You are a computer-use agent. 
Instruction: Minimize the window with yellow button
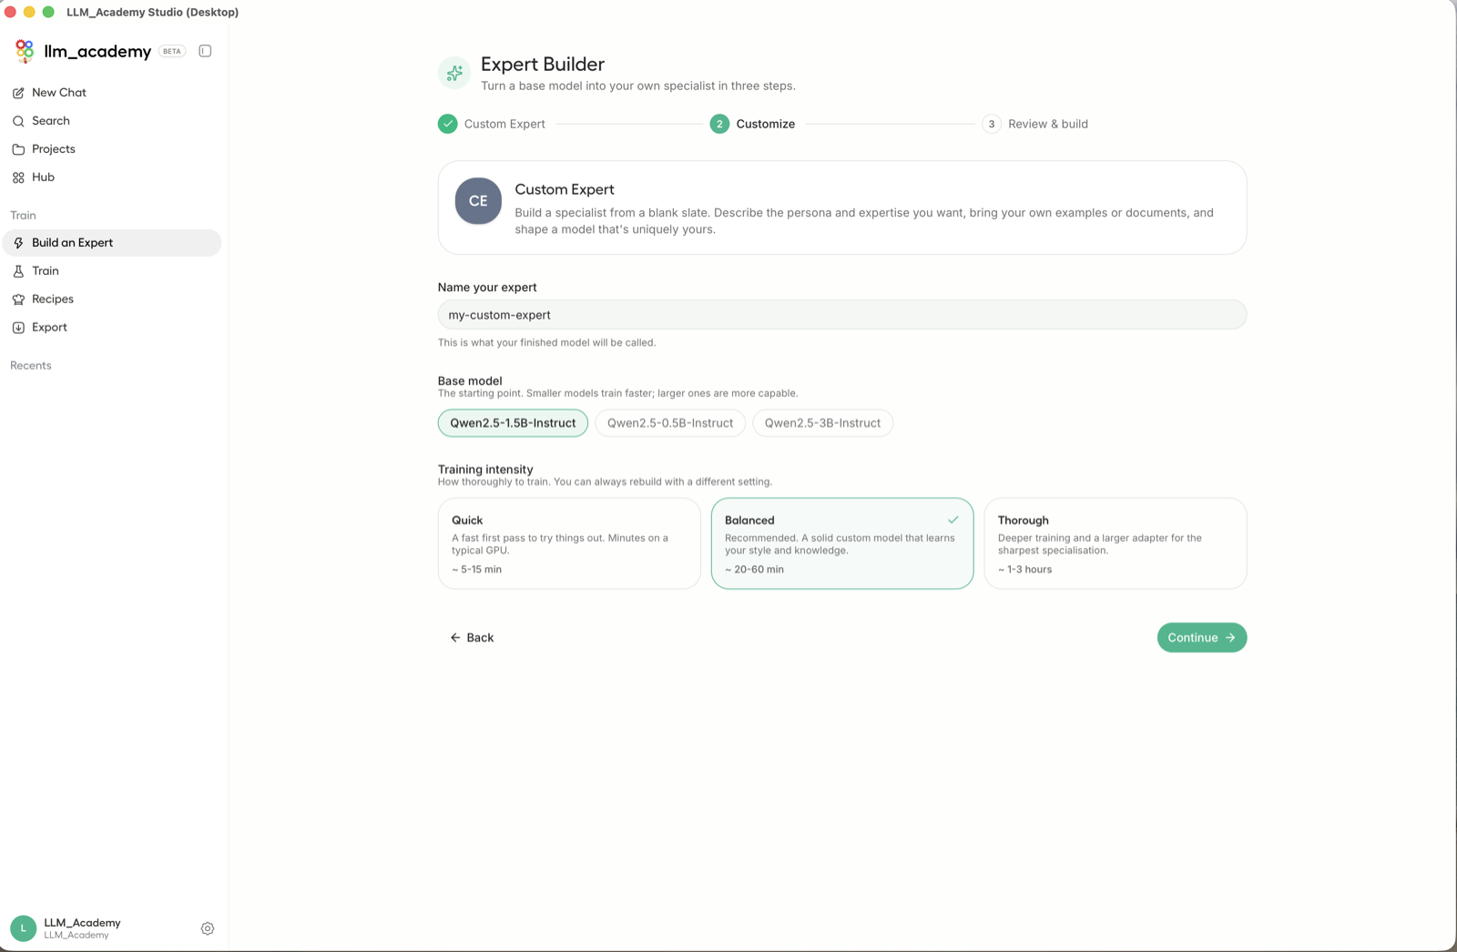(30, 12)
